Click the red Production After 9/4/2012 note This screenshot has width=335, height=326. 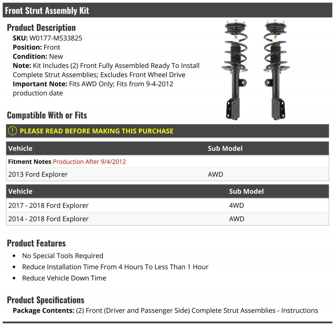pos(89,162)
